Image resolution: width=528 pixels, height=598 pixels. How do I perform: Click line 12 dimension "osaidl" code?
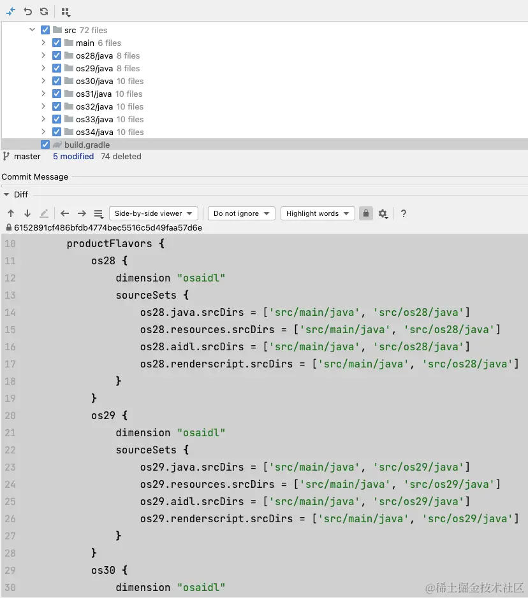point(170,278)
